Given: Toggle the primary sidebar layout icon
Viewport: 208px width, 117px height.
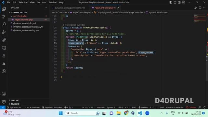Looking at the screenshot, I should [x=171, y=2].
